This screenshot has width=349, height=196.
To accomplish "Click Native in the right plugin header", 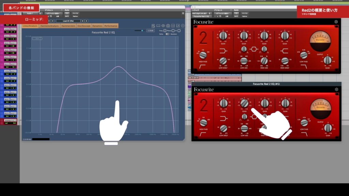I will point(245,16).
